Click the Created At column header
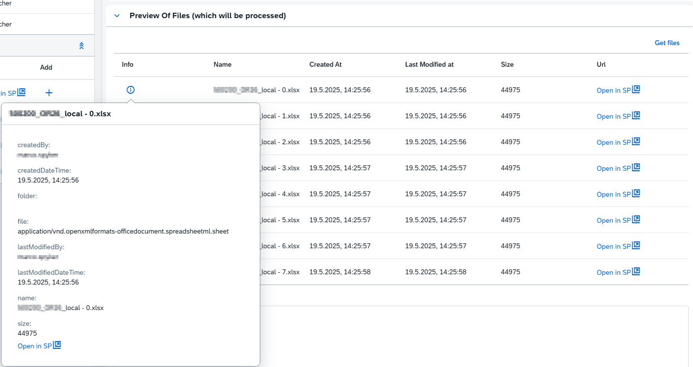 click(325, 64)
